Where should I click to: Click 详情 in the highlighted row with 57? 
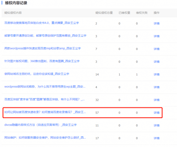pos(157,113)
